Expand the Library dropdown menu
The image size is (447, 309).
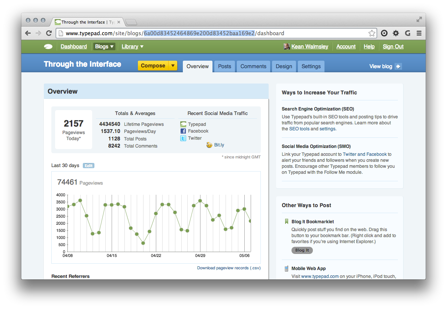click(x=133, y=46)
